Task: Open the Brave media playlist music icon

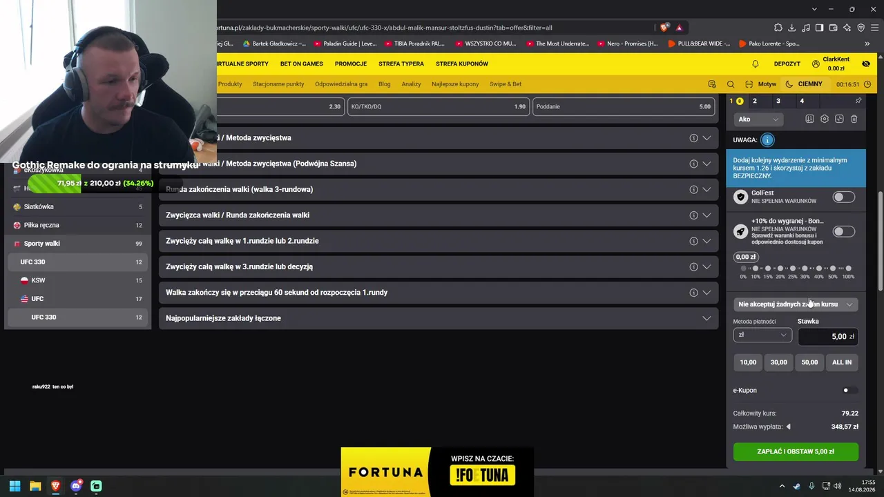Action: point(805,28)
